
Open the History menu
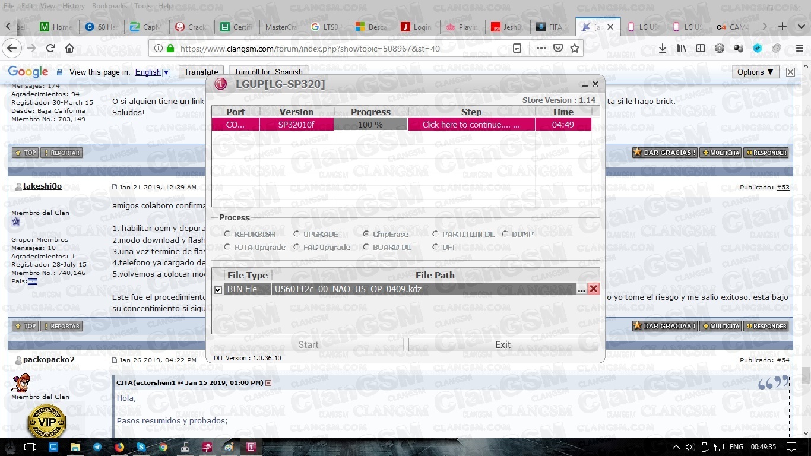74,6
